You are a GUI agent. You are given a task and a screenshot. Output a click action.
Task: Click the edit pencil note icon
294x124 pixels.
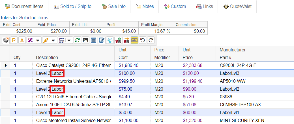pyautogui.click(x=102, y=40)
